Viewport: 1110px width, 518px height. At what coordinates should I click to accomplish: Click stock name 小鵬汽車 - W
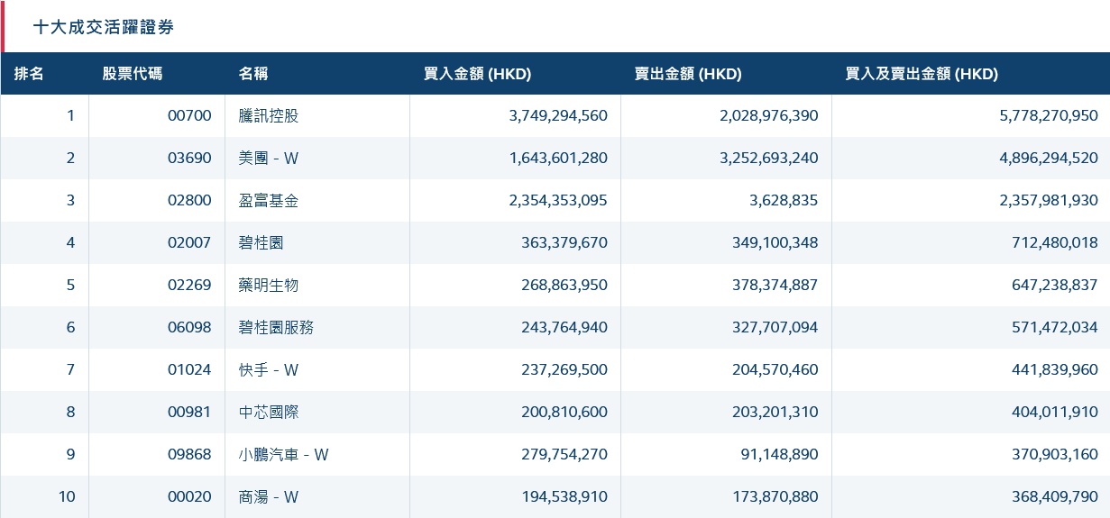click(284, 454)
